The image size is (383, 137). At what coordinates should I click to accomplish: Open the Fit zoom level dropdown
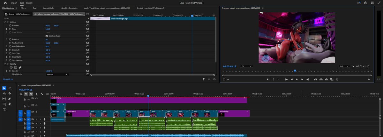pos(246,66)
